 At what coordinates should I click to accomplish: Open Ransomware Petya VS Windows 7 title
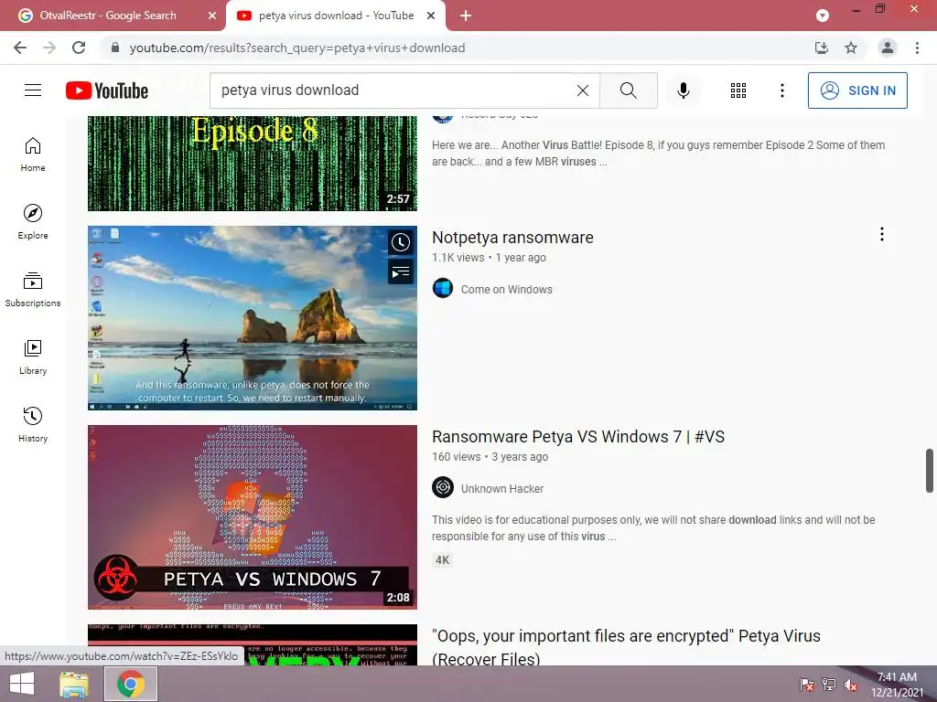coord(578,437)
